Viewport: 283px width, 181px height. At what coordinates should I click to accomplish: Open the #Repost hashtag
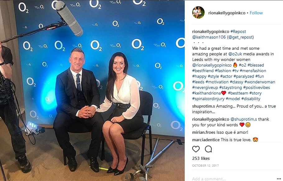(x=238, y=31)
